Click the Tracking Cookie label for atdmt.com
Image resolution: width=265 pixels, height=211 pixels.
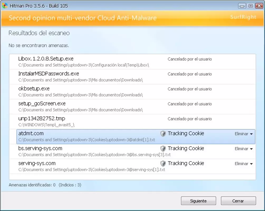point(186,133)
